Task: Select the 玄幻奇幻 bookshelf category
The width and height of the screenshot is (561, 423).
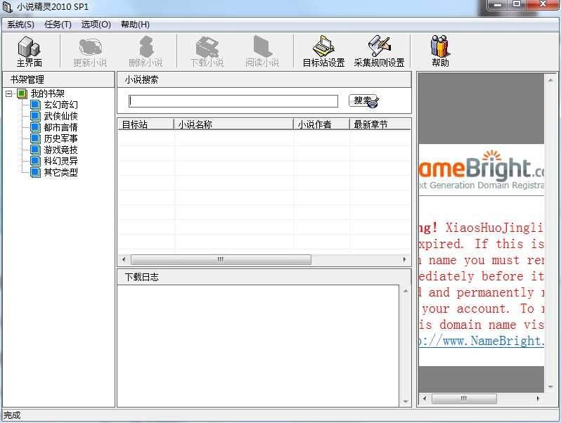Action: pyautogui.click(x=60, y=105)
